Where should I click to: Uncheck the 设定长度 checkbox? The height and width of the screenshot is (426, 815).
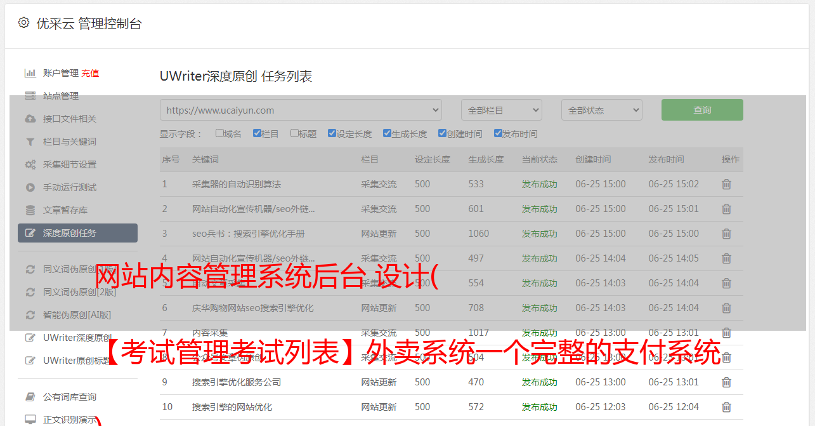pyautogui.click(x=332, y=133)
